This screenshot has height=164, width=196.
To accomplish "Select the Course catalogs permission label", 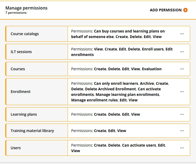I will [x=25, y=34].
